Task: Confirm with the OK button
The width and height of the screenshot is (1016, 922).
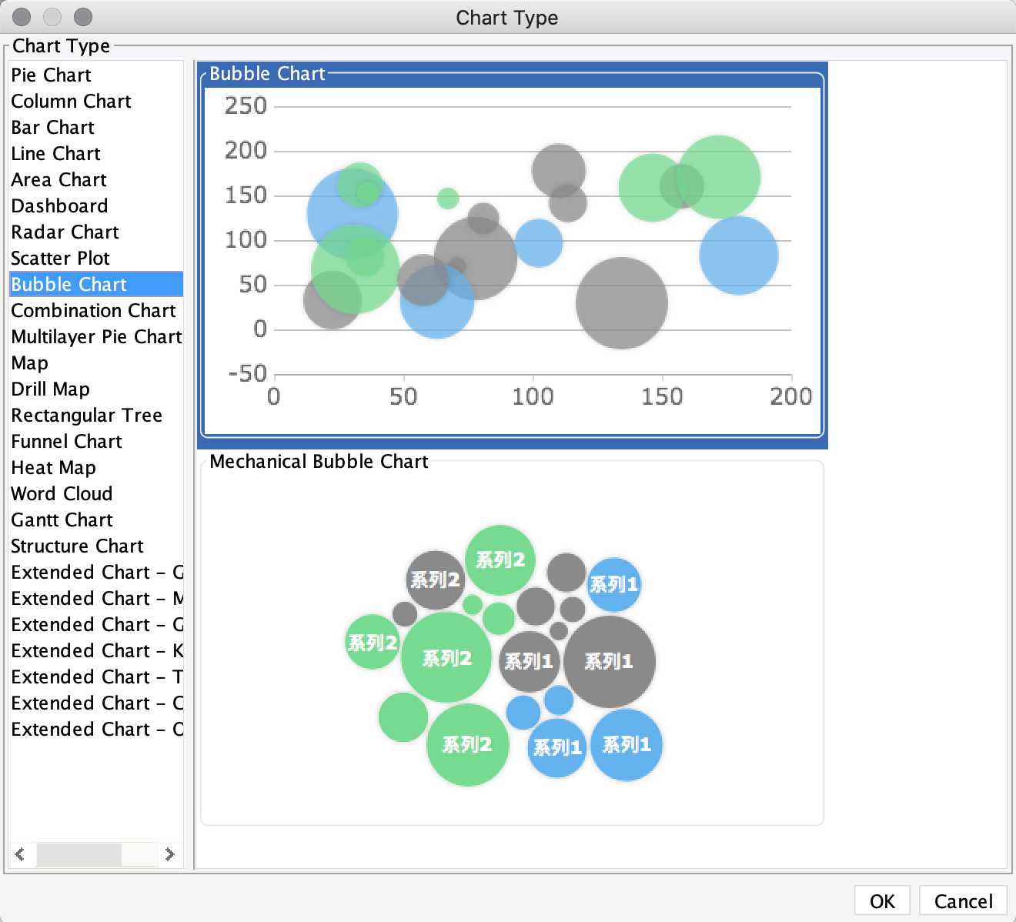Action: (882, 901)
